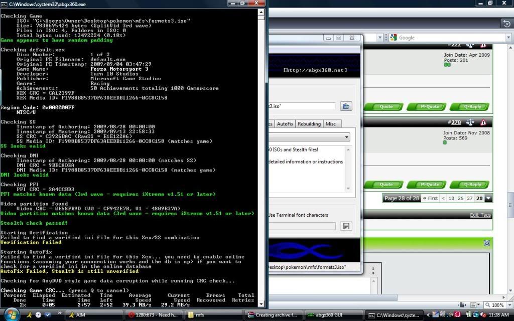The height and width of the screenshot is (321, 514).
Task: Go to previous page with < link
Action: 443,198
